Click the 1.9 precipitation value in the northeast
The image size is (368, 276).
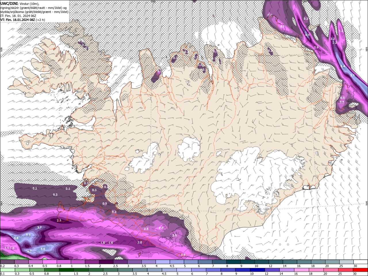tap(316, 47)
